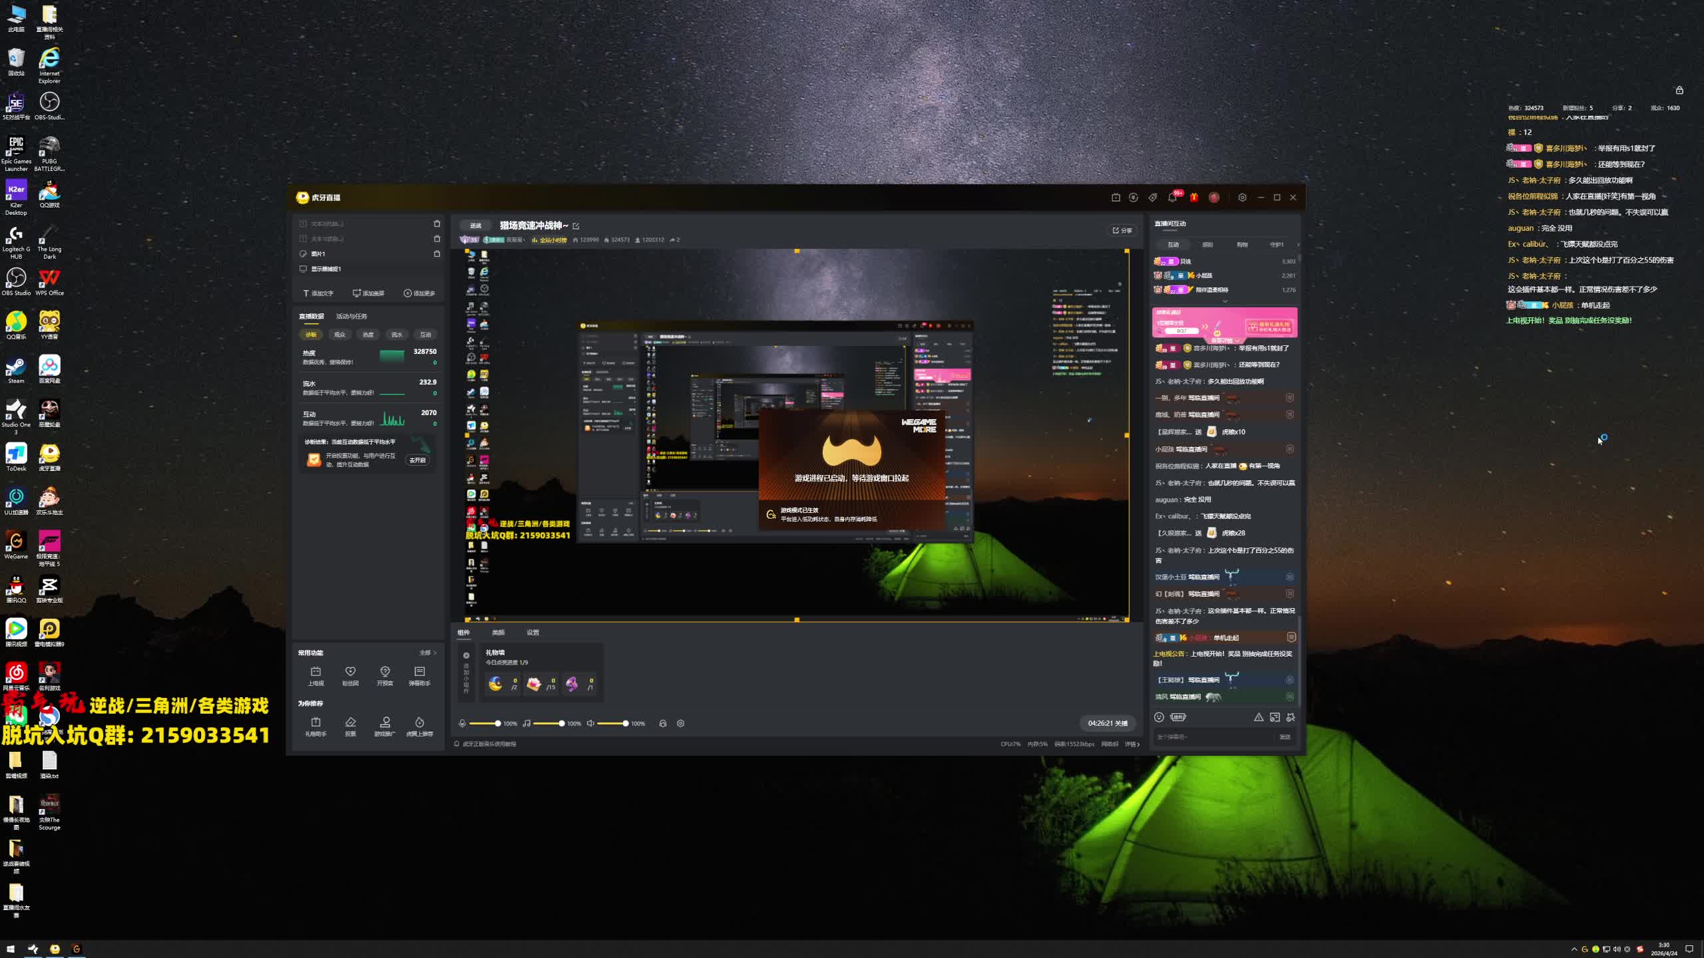Image resolution: width=1704 pixels, height=958 pixels.
Task: Switch to the 美颜 beauty tab
Action: [498, 633]
